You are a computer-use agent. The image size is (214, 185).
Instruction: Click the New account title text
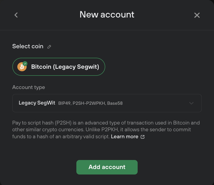(107, 14)
